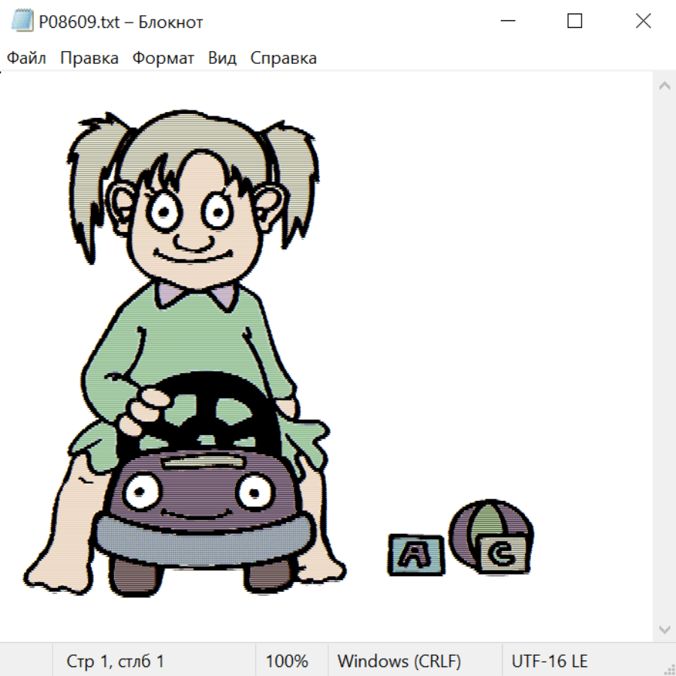Click the resize grip in bottom corner
The height and width of the screenshot is (676, 676).
(x=668, y=668)
